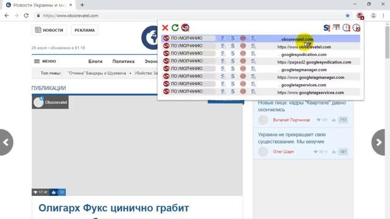Click the like count 713
This screenshot has width=390, height=219.
click(343, 120)
